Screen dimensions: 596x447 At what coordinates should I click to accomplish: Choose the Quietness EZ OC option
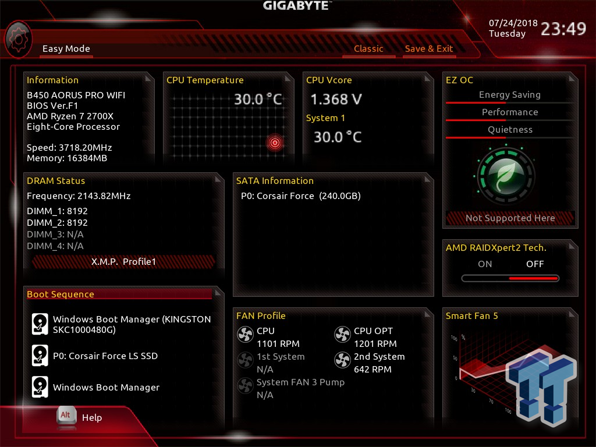[510, 130]
